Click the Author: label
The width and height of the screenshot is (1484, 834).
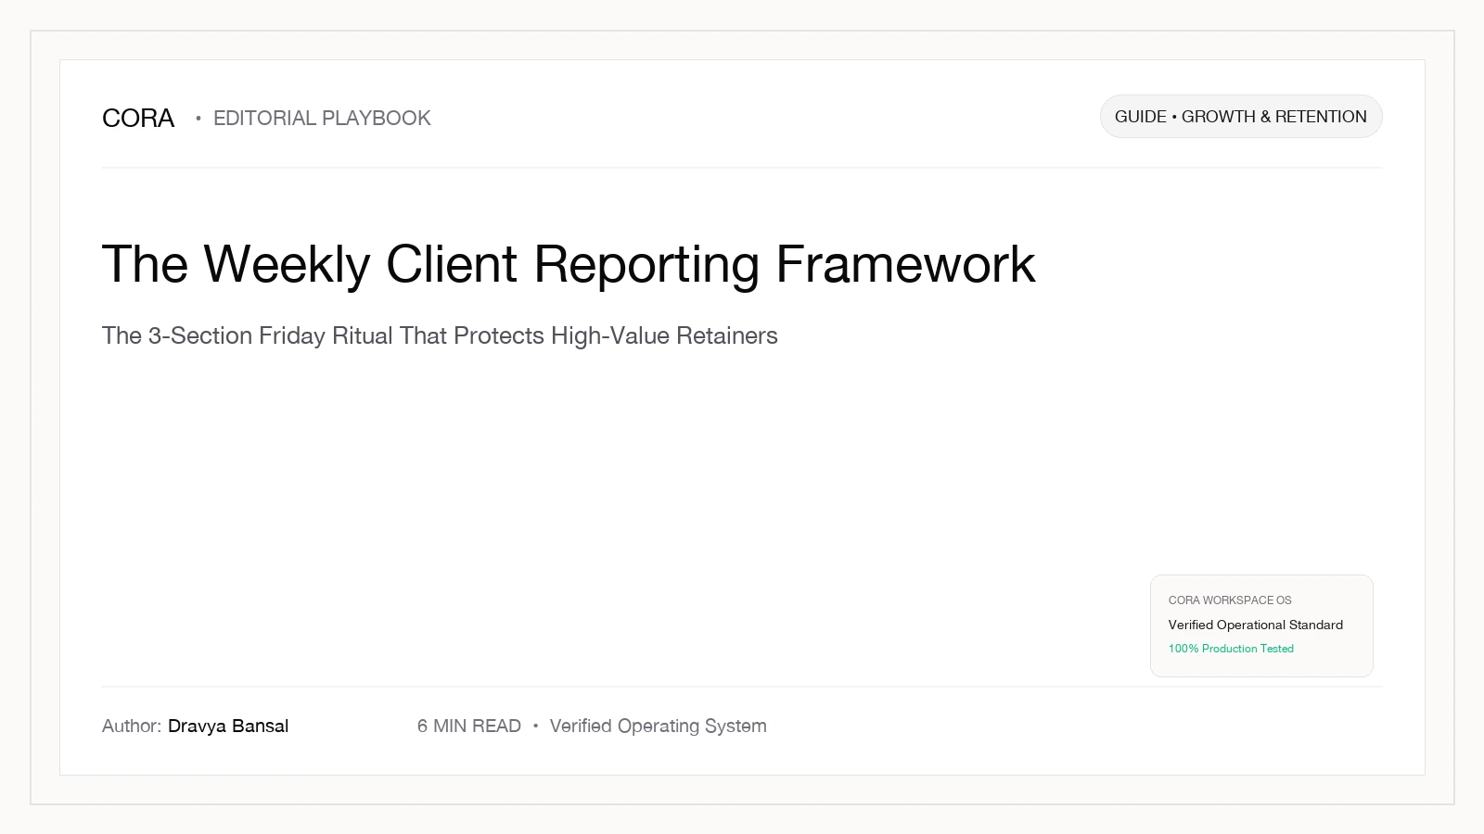point(132,726)
